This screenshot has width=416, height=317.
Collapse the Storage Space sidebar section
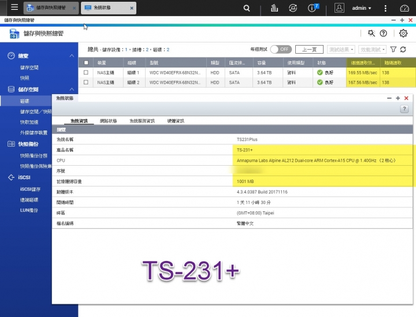(x=72, y=89)
